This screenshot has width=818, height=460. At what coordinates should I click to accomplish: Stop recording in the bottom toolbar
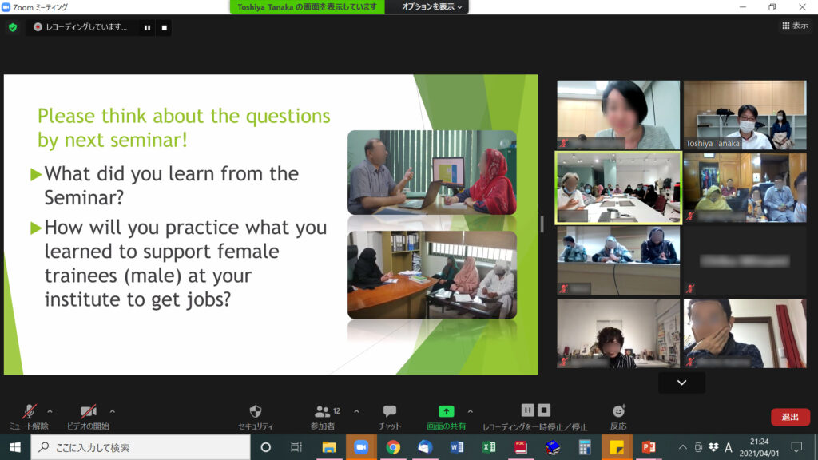(x=544, y=410)
